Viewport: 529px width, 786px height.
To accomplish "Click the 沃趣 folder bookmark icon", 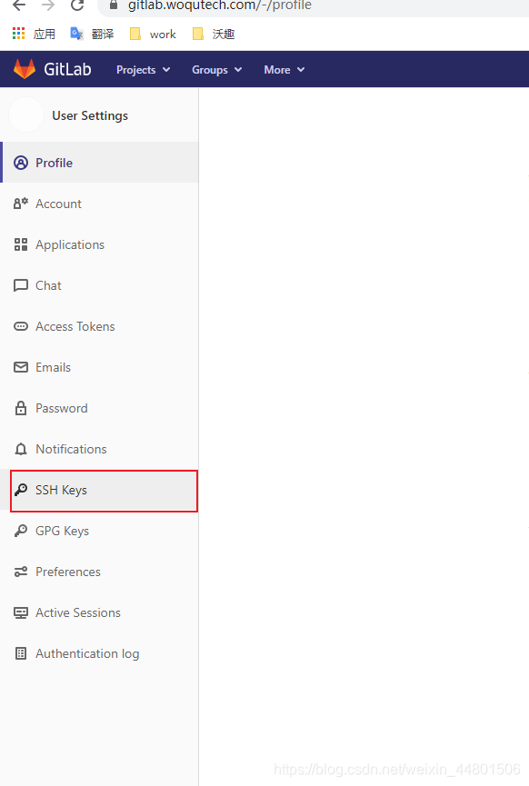I will click(x=198, y=34).
